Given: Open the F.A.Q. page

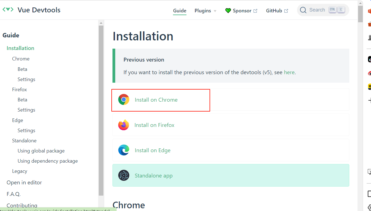Looking at the screenshot, I should (x=13, y=194).
